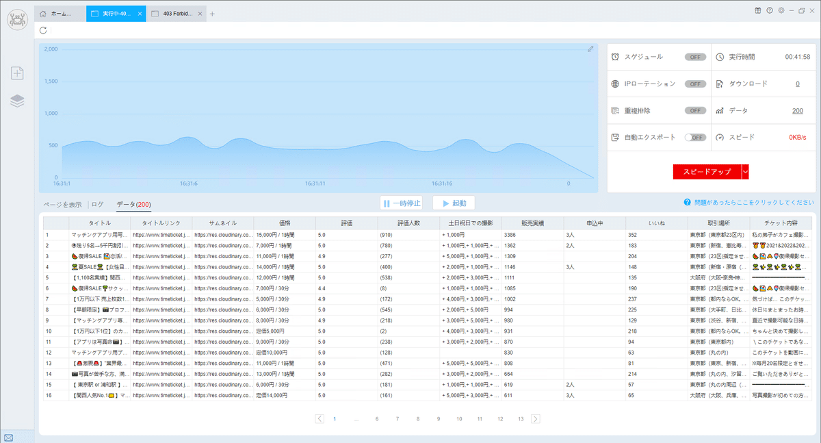Click the 1309 sales cell in row 3
Viewport: 821px width, 443px height.
pos(533,256)
